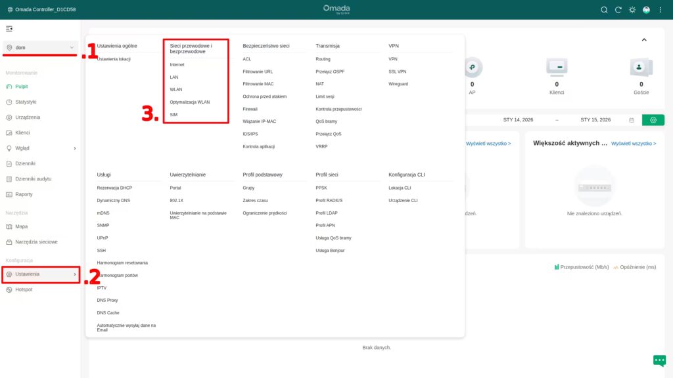Collapse the sidebar with the menu icon
Image resolution: width=673 pixels, height=378 pixels.
tap(11, 29)
